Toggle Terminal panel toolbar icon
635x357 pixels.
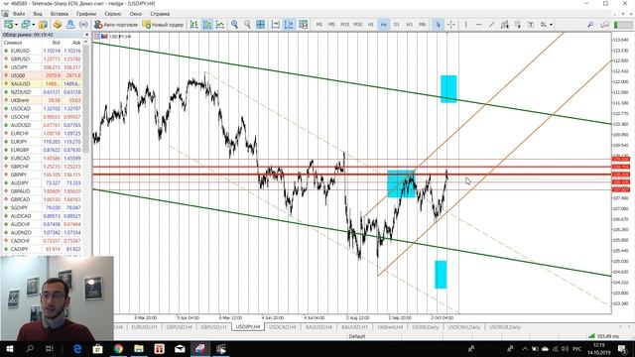[83, 25]
